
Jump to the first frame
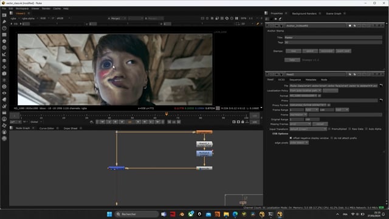(103, 122)
